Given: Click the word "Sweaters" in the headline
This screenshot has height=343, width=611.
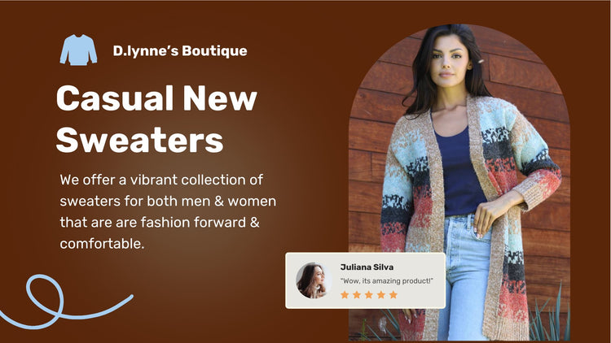Looking at the screenshot, I should [140, 140].
